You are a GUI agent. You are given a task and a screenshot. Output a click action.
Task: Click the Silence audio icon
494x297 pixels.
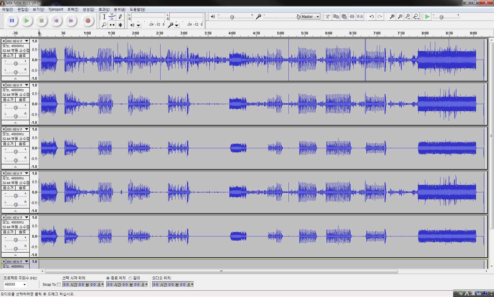pos(360,16)
